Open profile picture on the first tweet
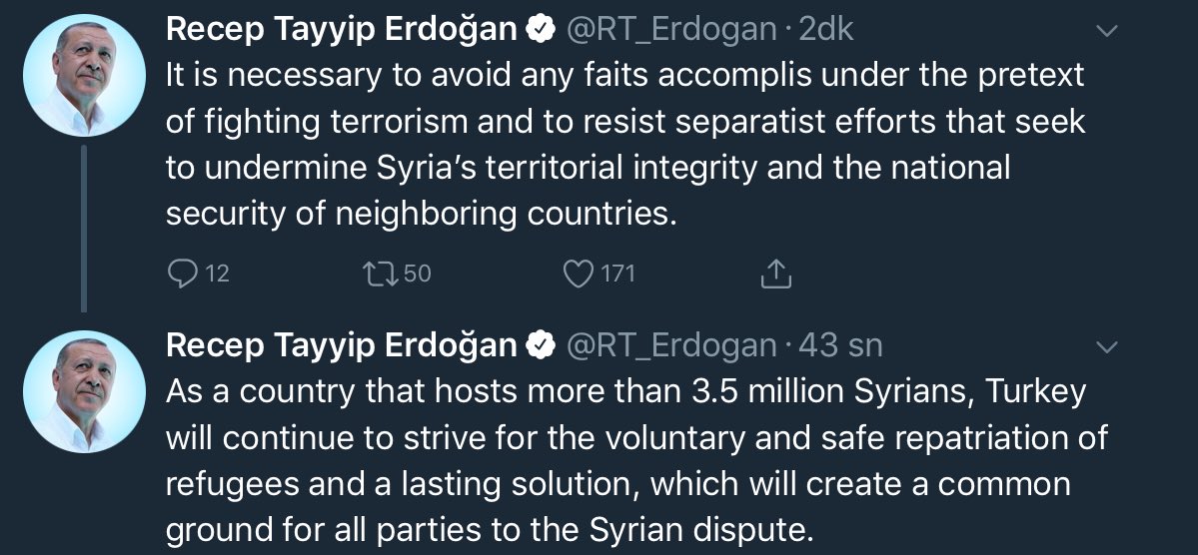 point(84,76)
